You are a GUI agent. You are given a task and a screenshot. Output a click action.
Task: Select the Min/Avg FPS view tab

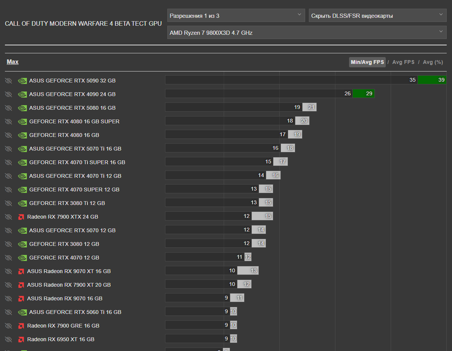(x=367, y=62)
